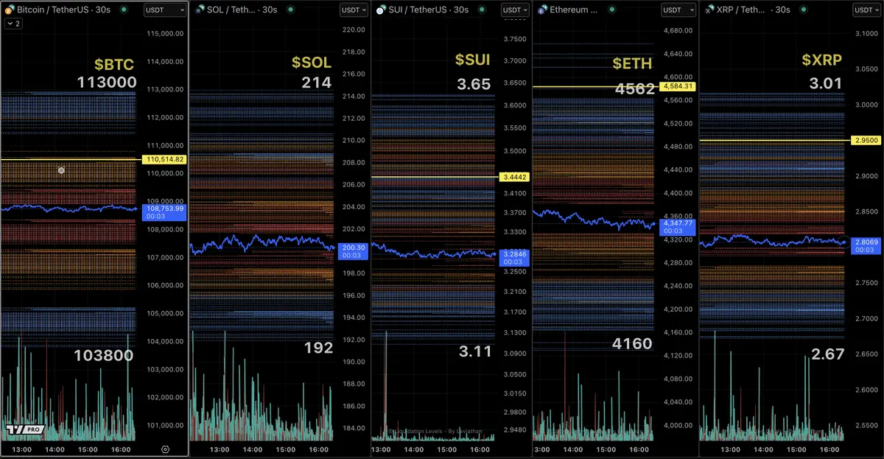
Task: Select the SOL / Teth... symbol title
Action: [231, 10]
